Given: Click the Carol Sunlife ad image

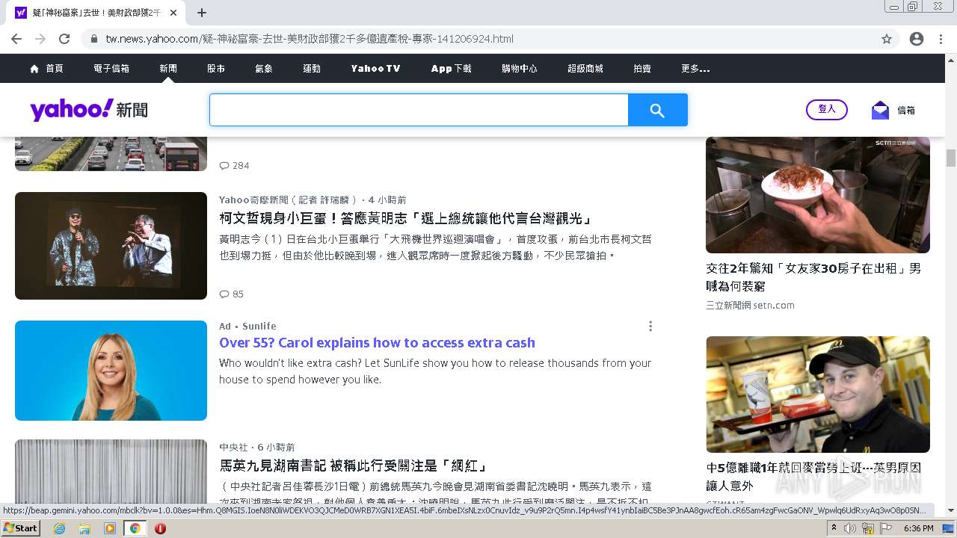Looking at the screenshot, I should point(111,371).
